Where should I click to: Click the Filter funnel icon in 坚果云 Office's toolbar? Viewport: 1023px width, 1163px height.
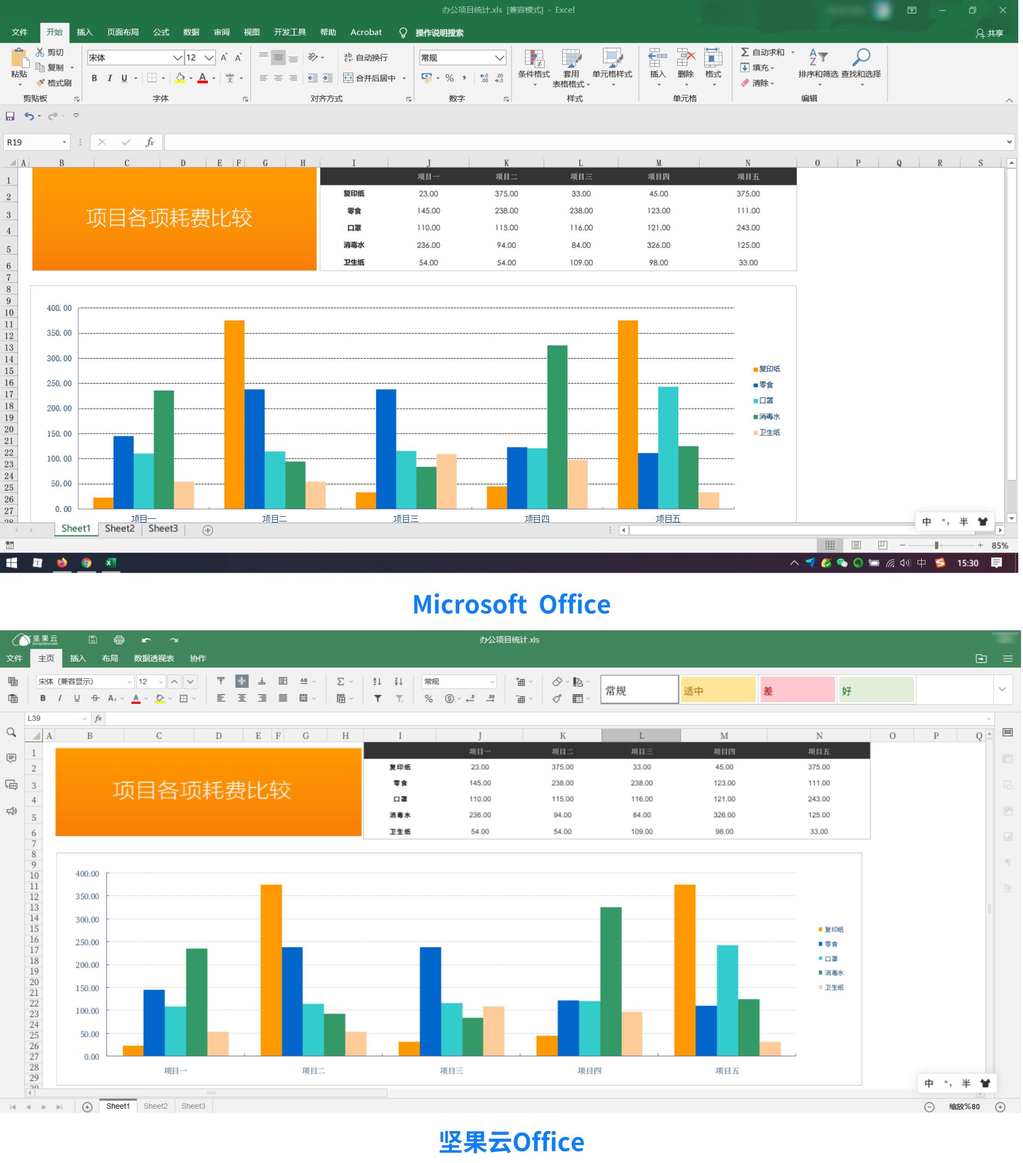377,698
